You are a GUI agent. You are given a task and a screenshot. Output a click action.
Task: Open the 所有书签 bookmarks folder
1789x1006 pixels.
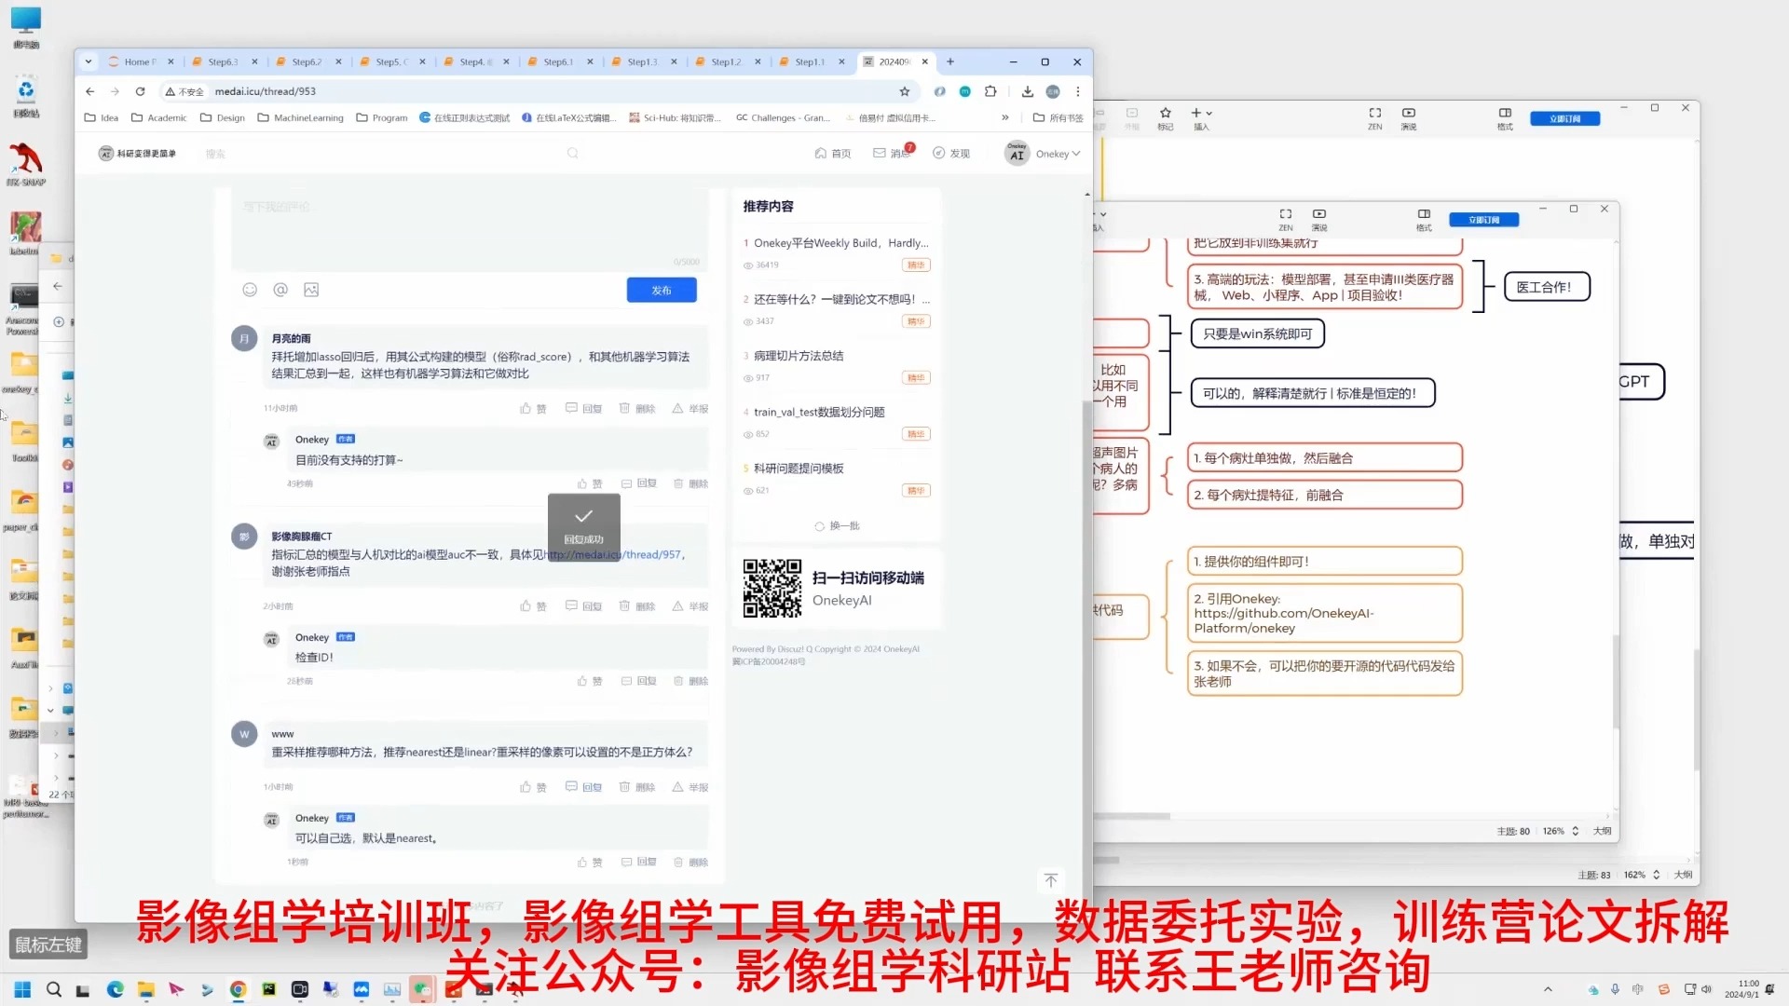pos(1058,118)
